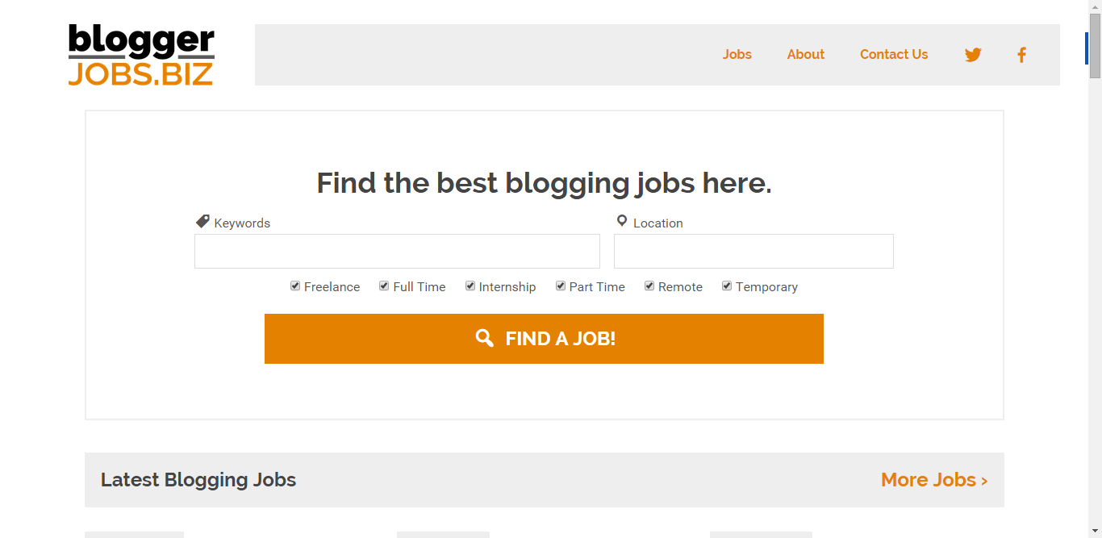Open the Contact Us page
This screenshot has height=538, width=1102.
pos(894,55)
